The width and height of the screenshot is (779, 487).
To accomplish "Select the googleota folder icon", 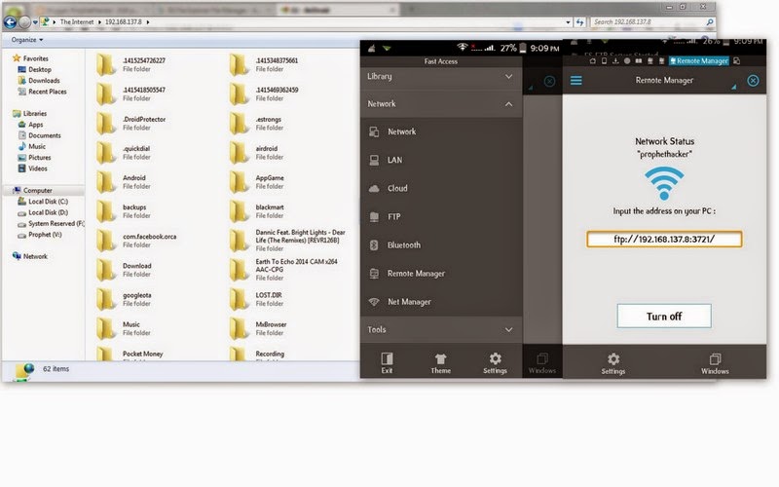I will click(105, 299).
